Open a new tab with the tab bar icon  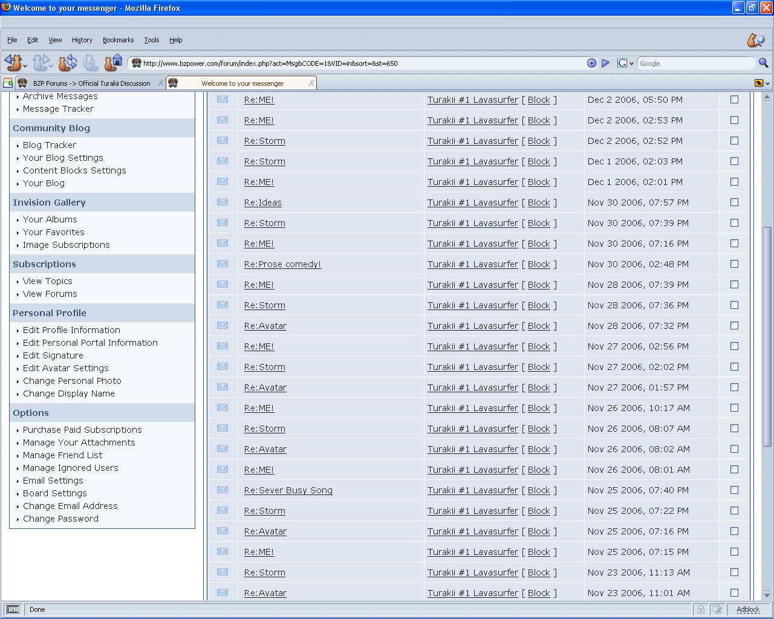click(x=8, y=83)
